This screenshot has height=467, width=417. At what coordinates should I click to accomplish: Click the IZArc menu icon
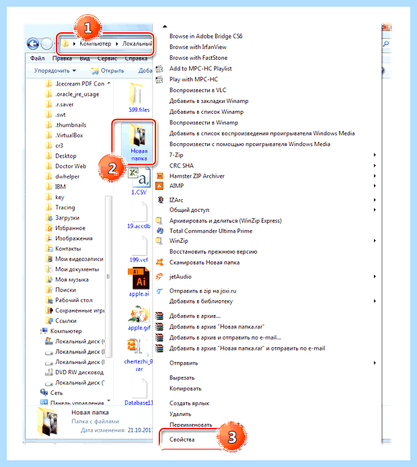tap(160, 200)
